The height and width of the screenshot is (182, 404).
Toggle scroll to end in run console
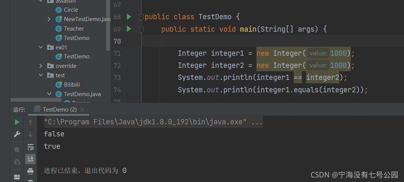(x=30, y=159)
